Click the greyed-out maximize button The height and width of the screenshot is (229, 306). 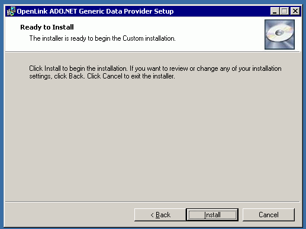(x=284, y=11)
